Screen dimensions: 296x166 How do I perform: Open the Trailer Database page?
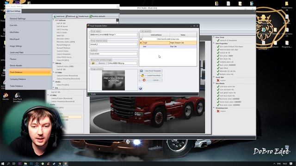(x=16, y=86)
